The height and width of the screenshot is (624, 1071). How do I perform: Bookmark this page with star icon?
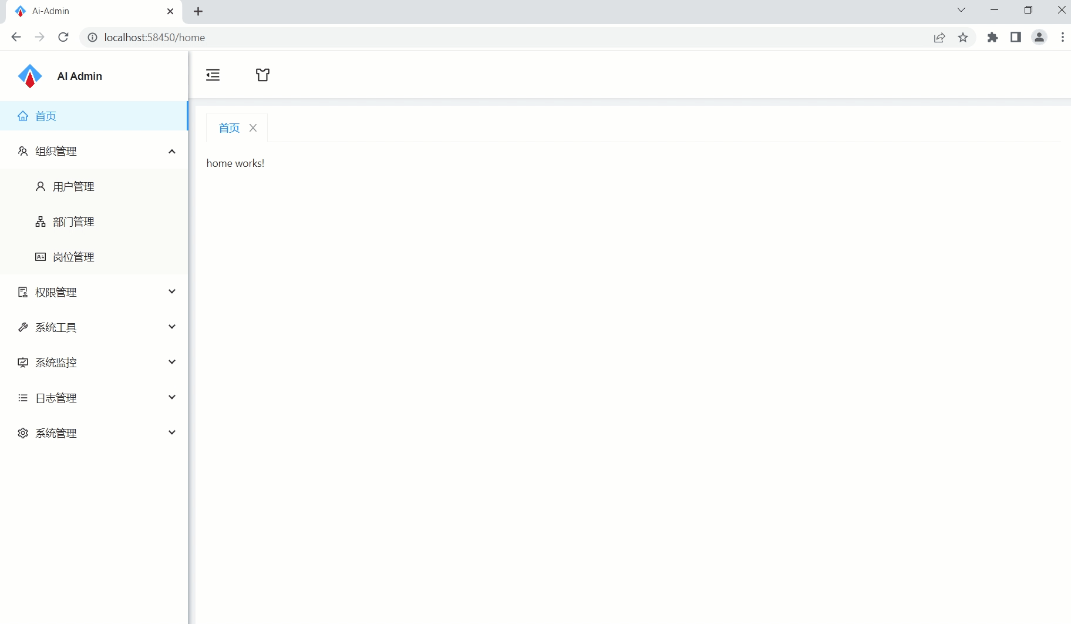pyautogui.click(x=963, y=38)
